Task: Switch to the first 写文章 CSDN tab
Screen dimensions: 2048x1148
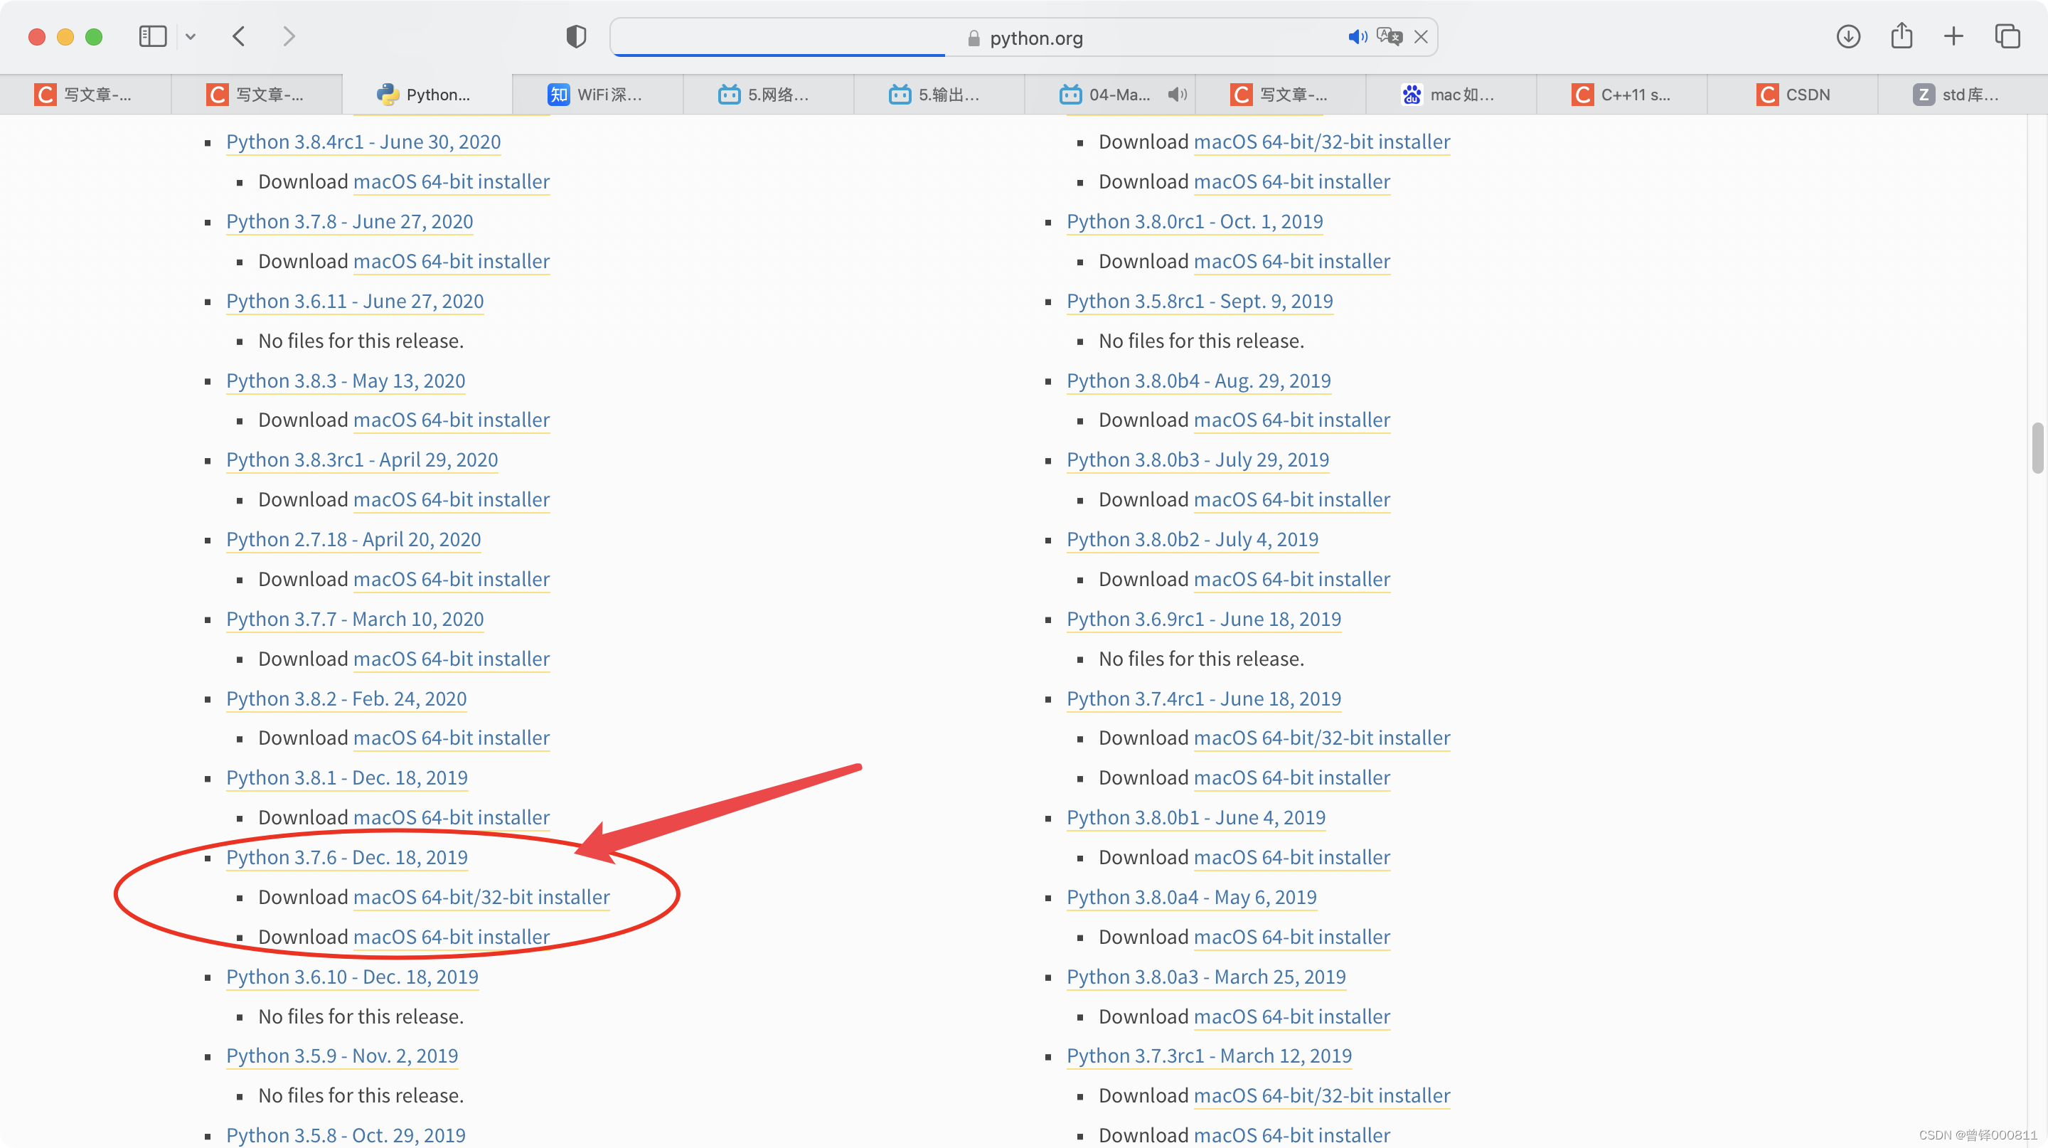Action: click(x=86, y=95)
